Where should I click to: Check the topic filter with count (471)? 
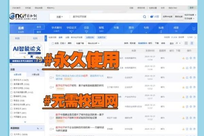(x=12, y=105)
